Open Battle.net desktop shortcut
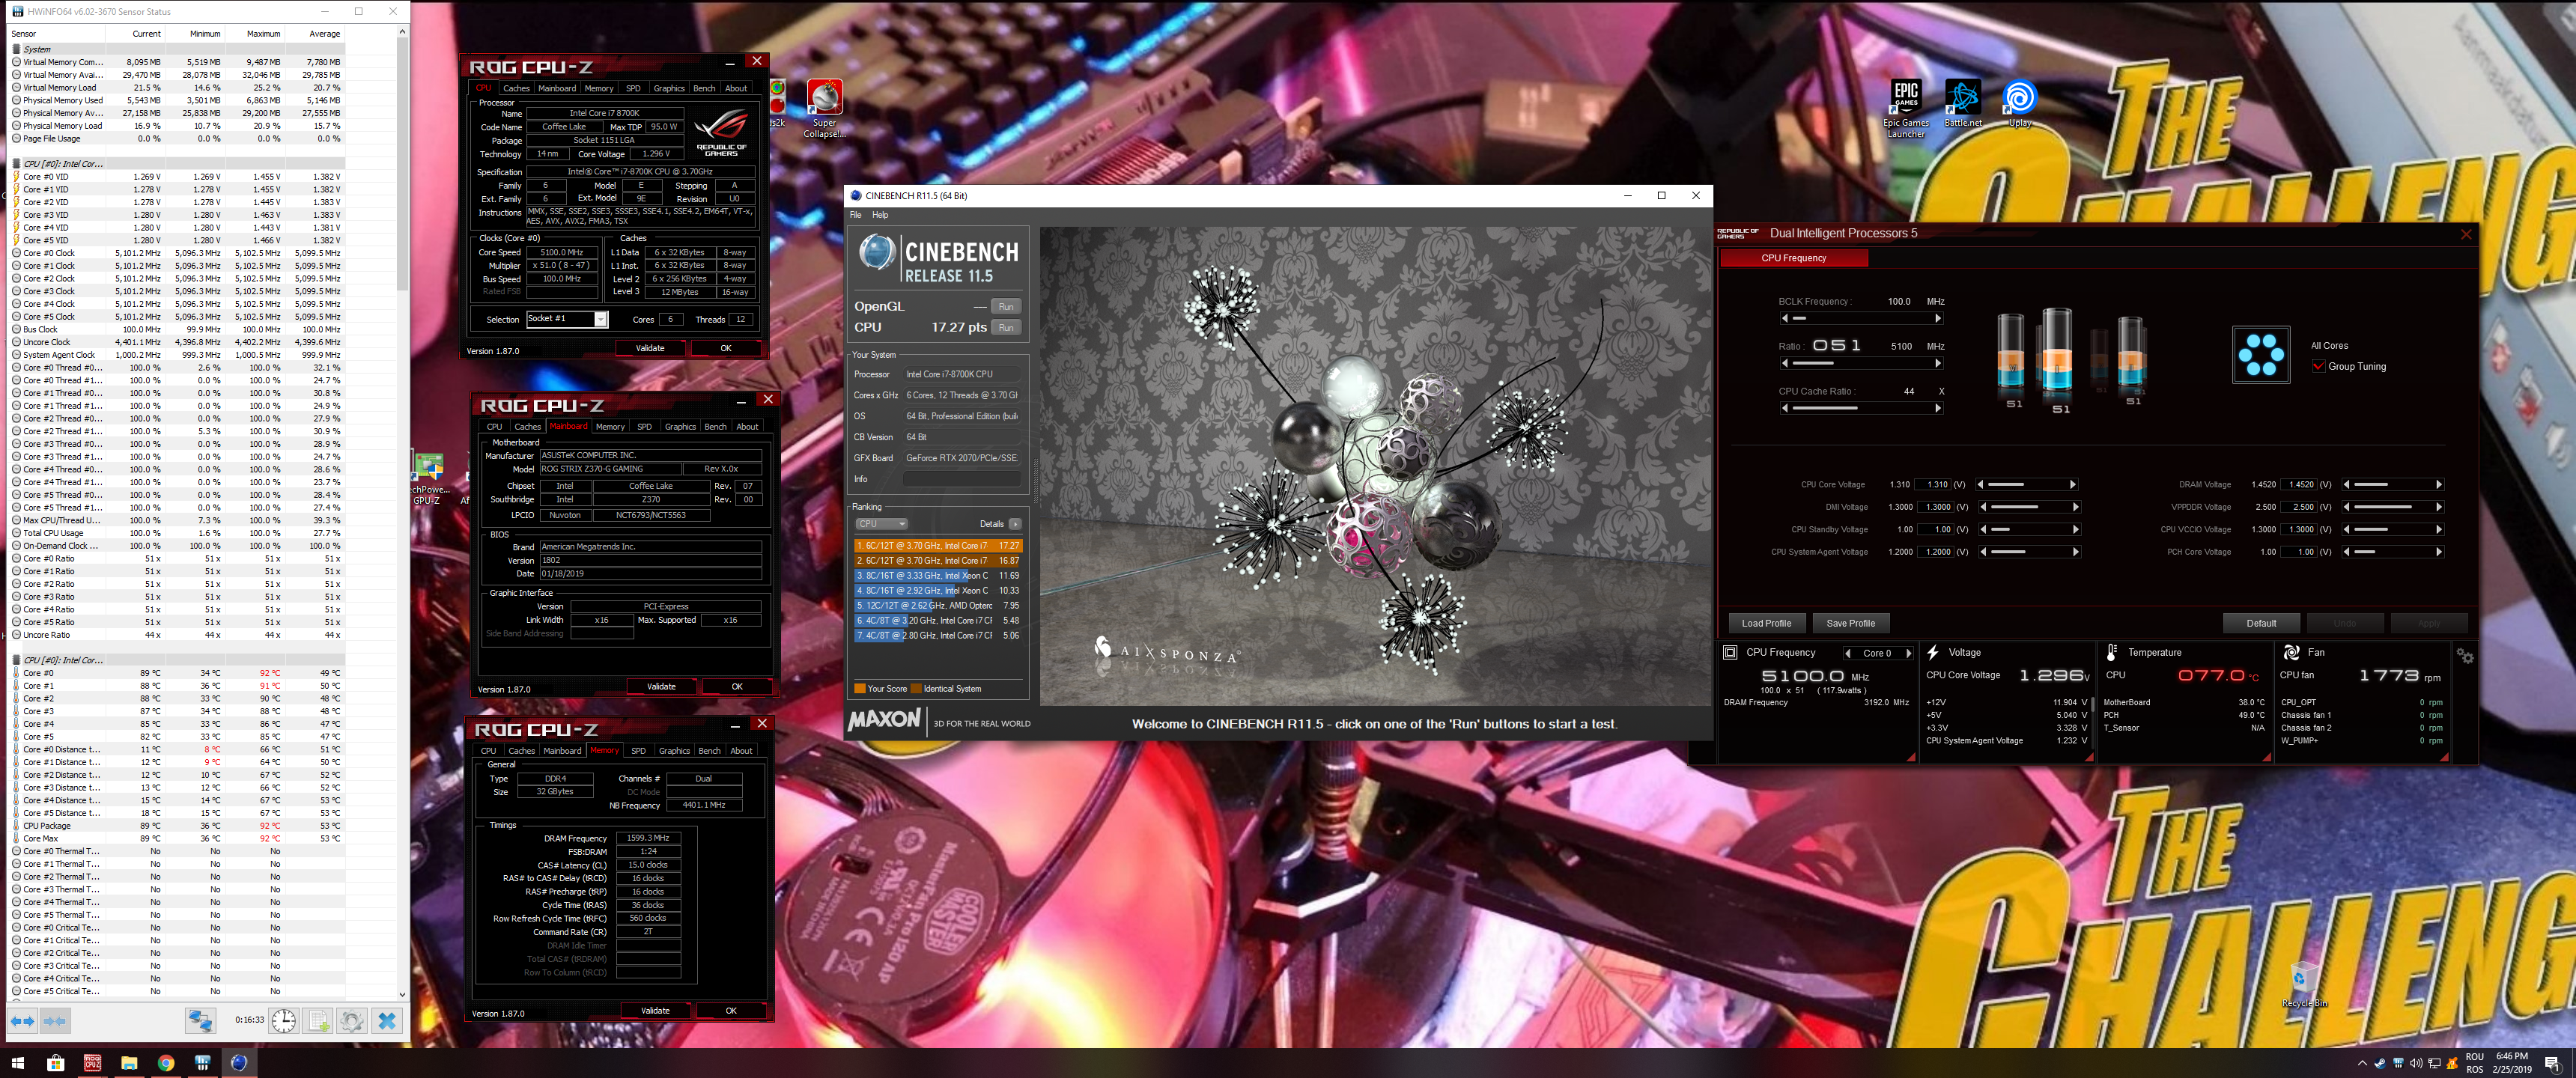 pyautogui.click(x=1962, y=104)
